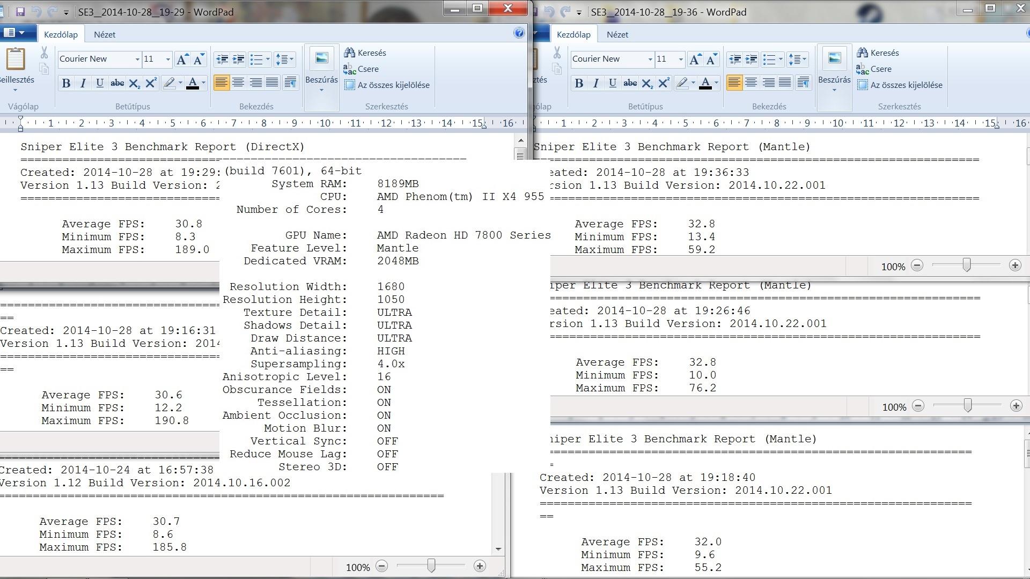Screen dimensions: 1030x579
Task: Open Courier New font dropdown in right window
Action: pos(650,59)
